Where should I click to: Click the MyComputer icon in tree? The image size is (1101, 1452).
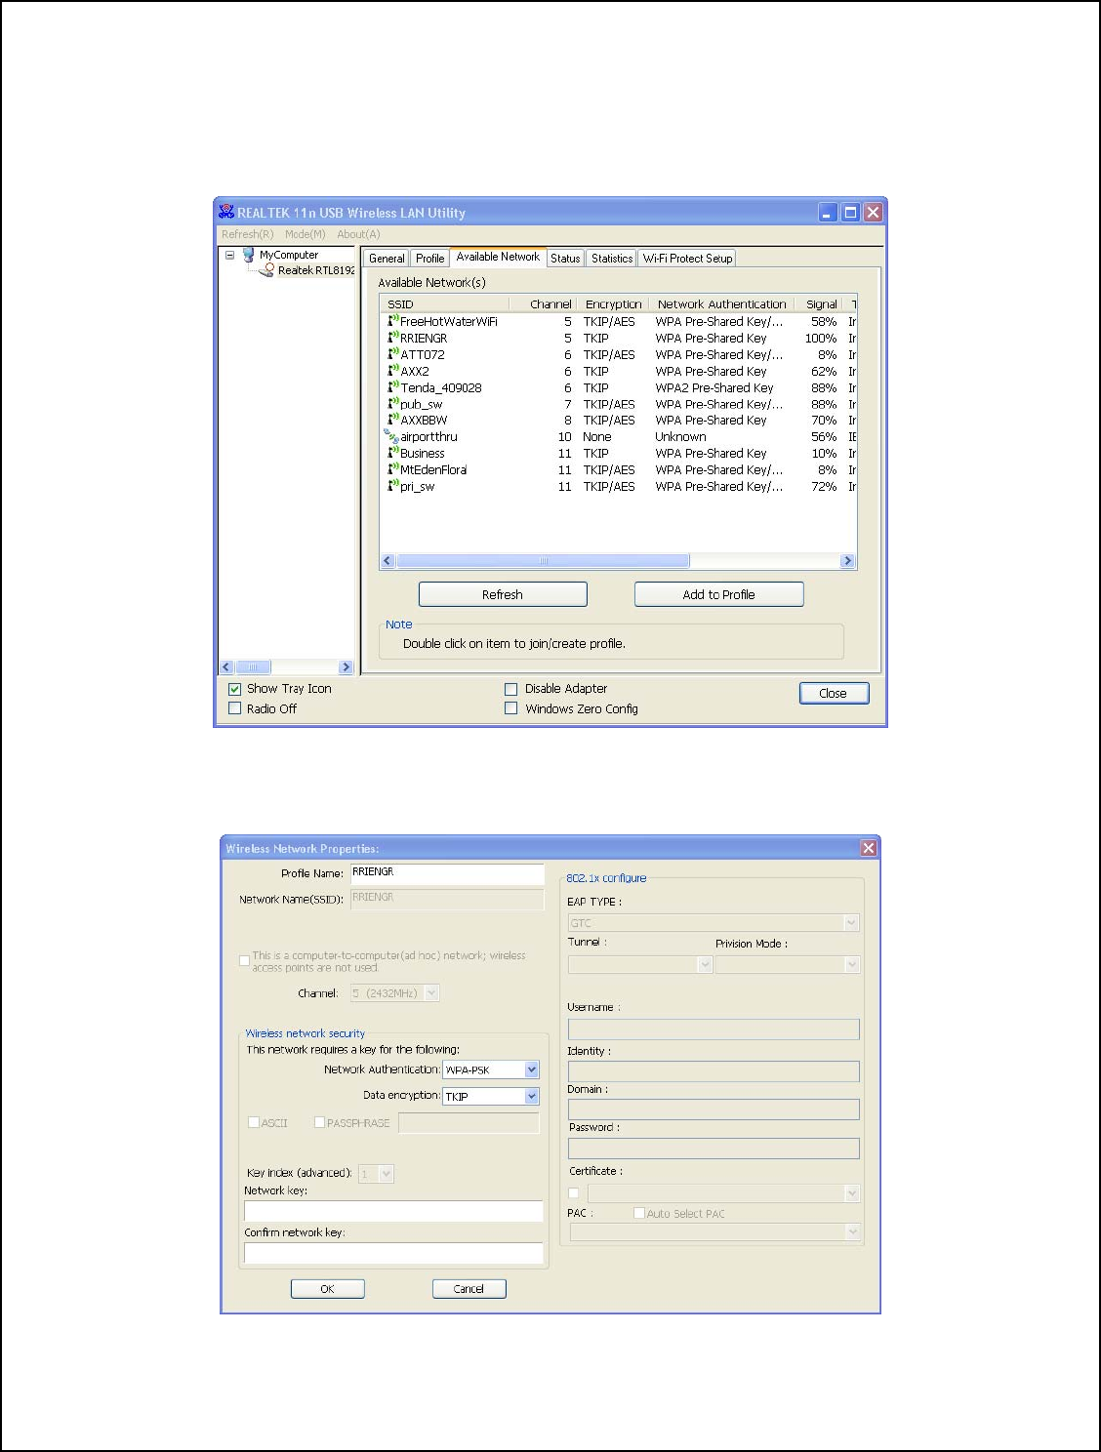tap(248, 255)
